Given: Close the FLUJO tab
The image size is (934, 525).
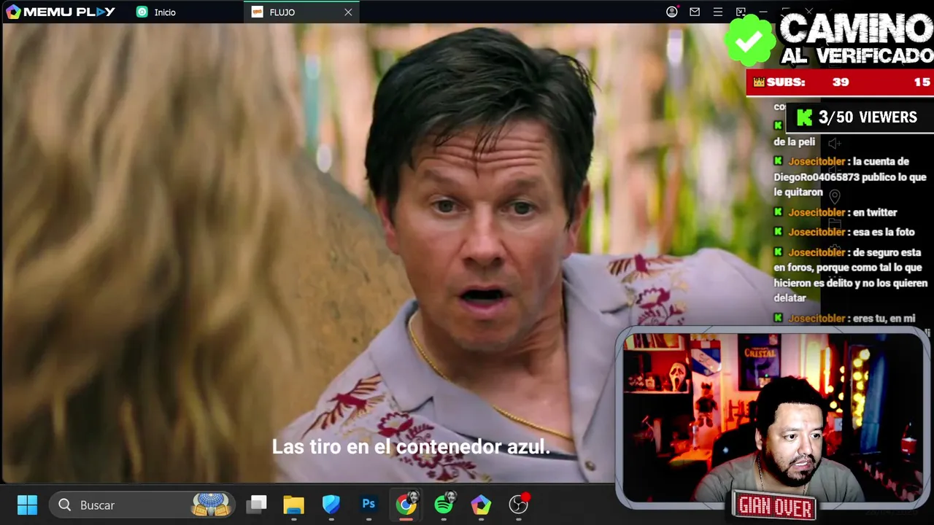Looking at the screenshot, I should pos(348,12).
